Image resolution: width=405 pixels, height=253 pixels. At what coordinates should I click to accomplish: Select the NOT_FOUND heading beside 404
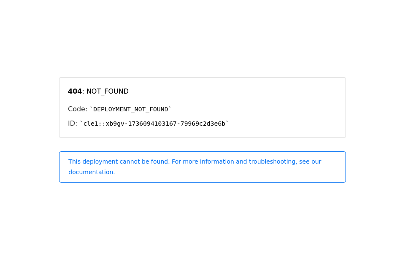pos(108,92)
